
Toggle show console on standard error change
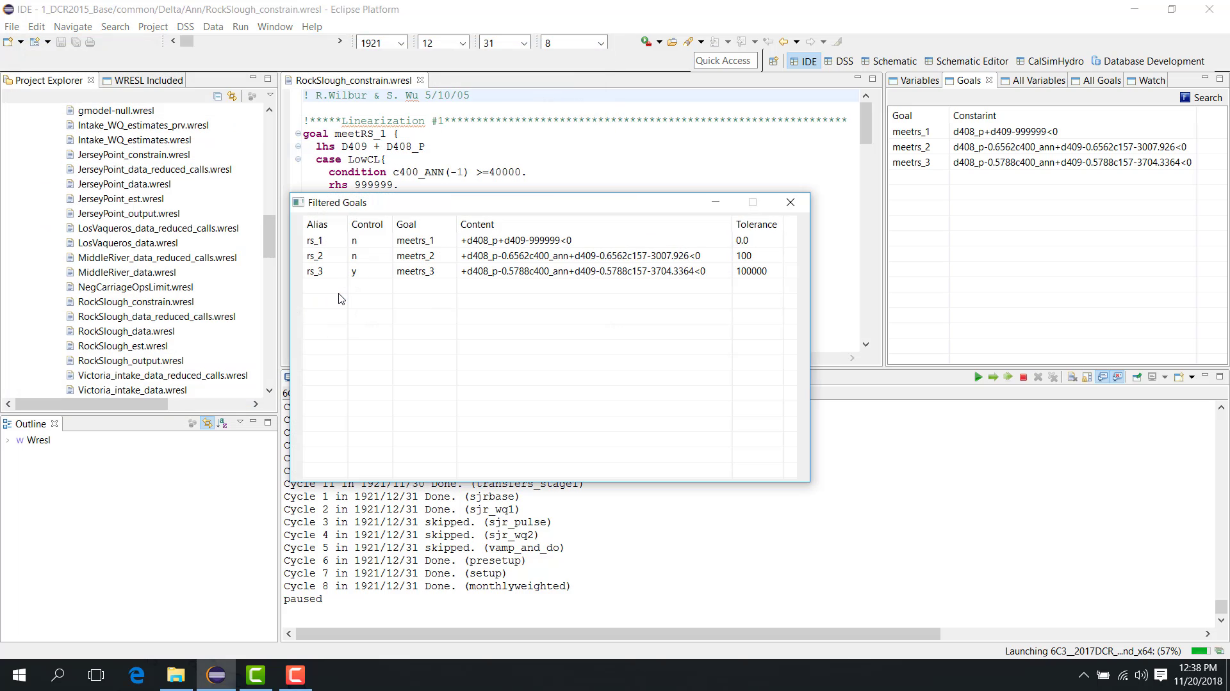point(1117,377)
